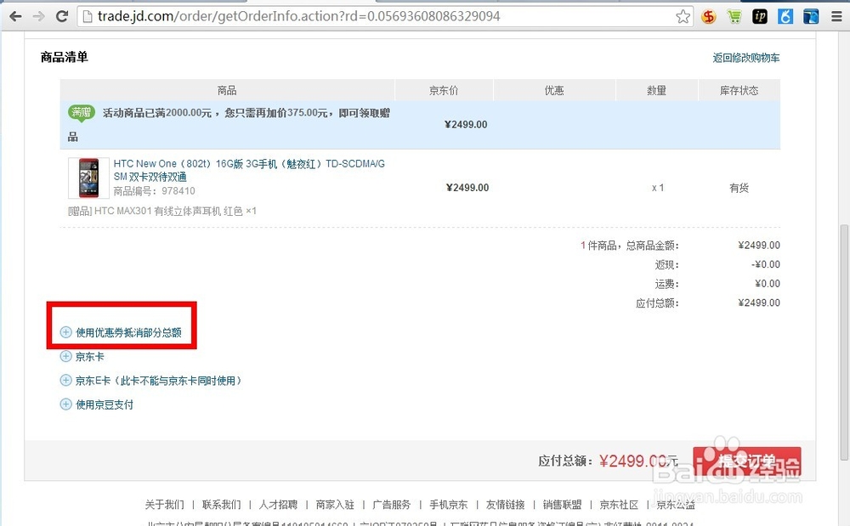Open the dollar coin extension
This screenshot has width=850, height=526.
[x=708, y=15]
